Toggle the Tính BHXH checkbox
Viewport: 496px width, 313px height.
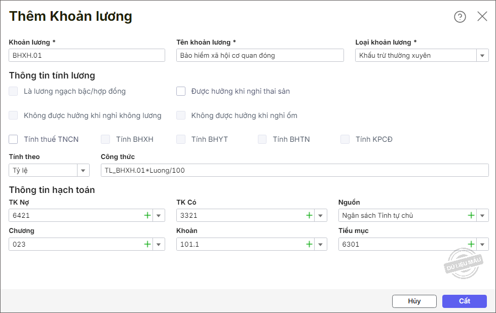105,139
